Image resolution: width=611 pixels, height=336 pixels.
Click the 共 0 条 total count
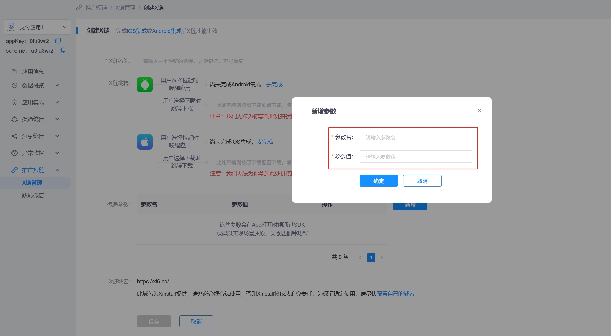coord(340,257)
